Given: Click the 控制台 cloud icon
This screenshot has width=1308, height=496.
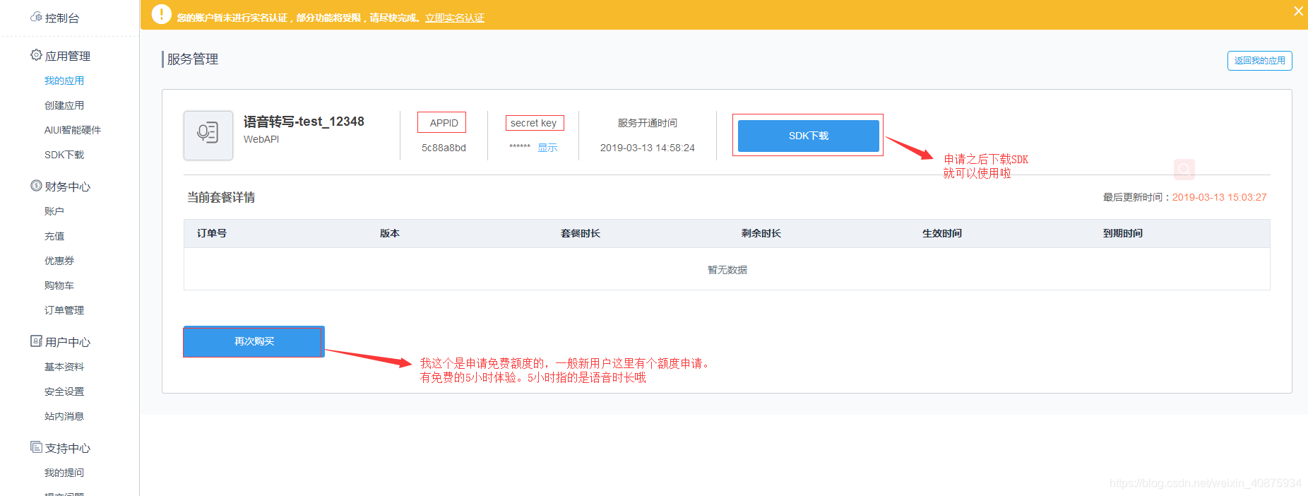Looking at the screenshot, I should click(x=36, y=16).
